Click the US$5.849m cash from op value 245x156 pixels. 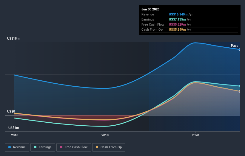tap(177, 29)
